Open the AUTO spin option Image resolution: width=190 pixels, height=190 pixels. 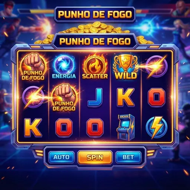click(62, 157)
